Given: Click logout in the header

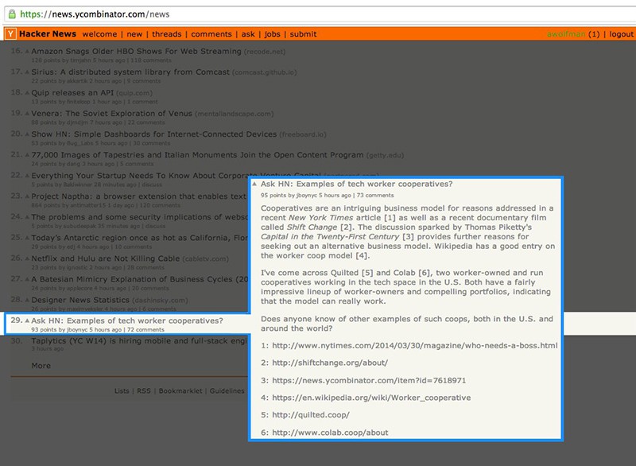Looking at the screenshot, I should tap(621, 34).
